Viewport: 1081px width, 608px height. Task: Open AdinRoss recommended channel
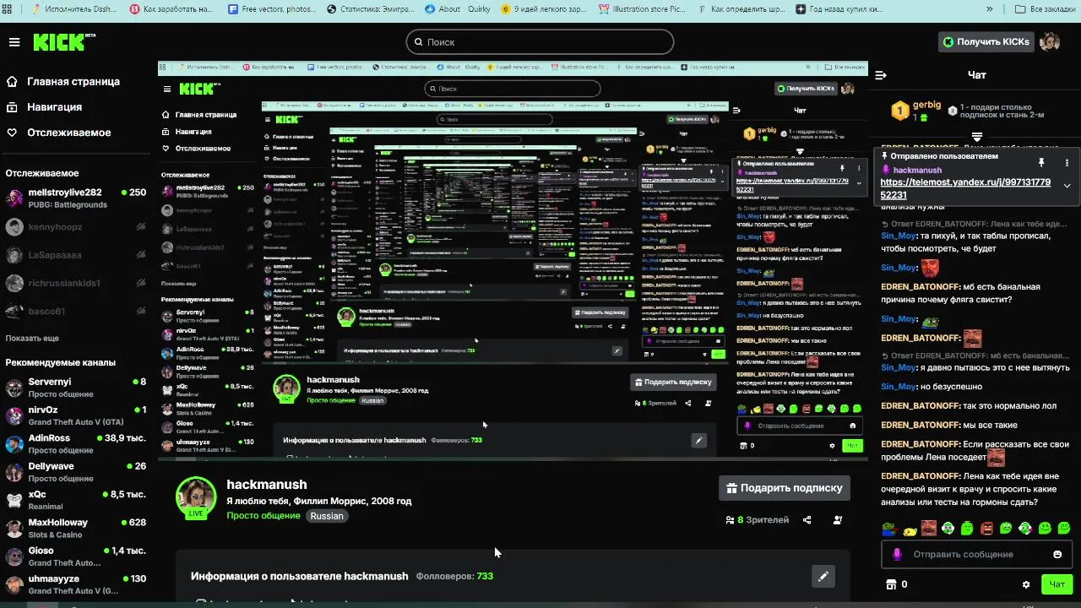(76, 443)
